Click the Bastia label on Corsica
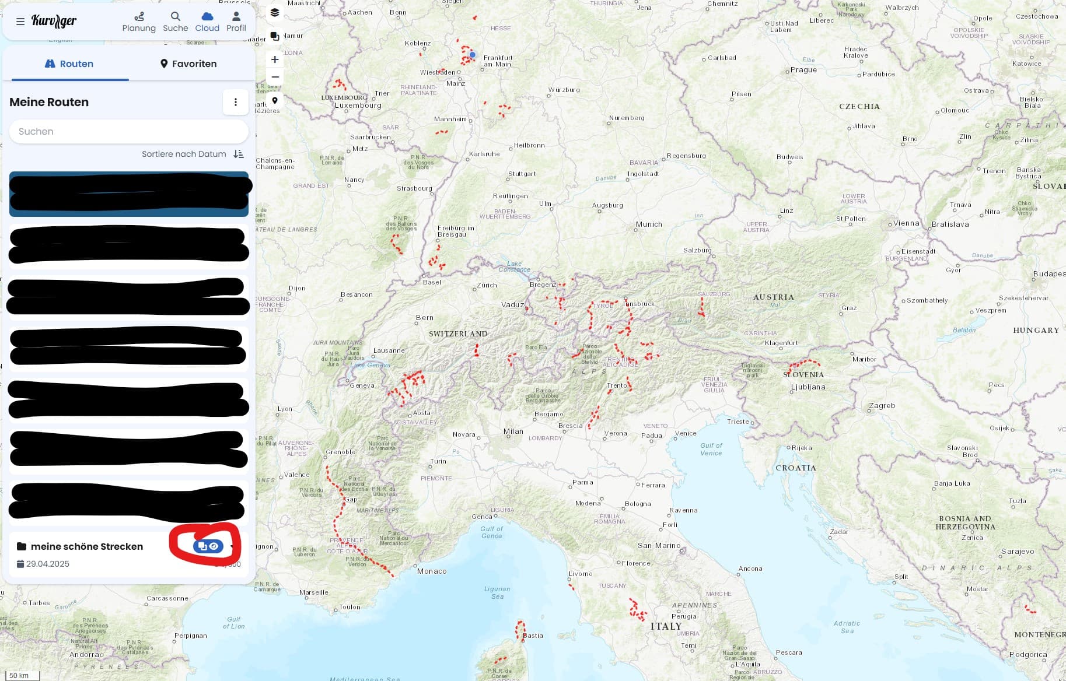The height and width of the screenshot is (681, 1066). pos(533,636)
